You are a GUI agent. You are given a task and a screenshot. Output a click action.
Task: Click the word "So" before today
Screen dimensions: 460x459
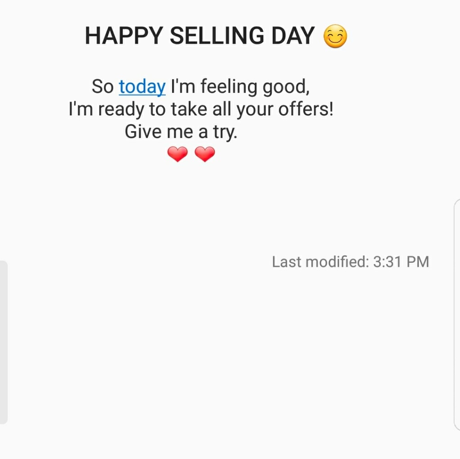tap(103, 87)
